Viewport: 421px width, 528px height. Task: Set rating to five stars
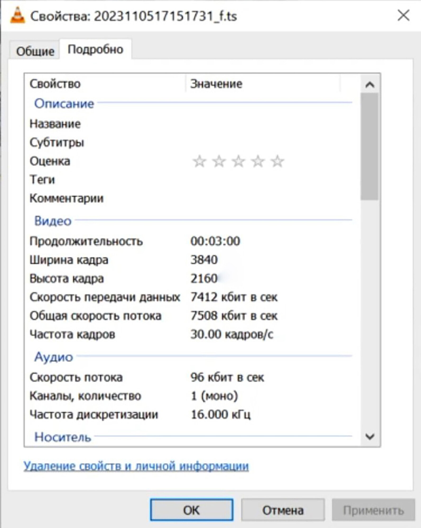(277, 161)
